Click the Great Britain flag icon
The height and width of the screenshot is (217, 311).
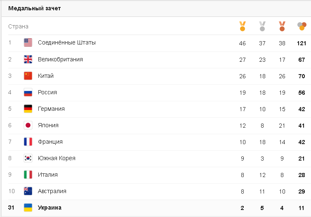28,59
